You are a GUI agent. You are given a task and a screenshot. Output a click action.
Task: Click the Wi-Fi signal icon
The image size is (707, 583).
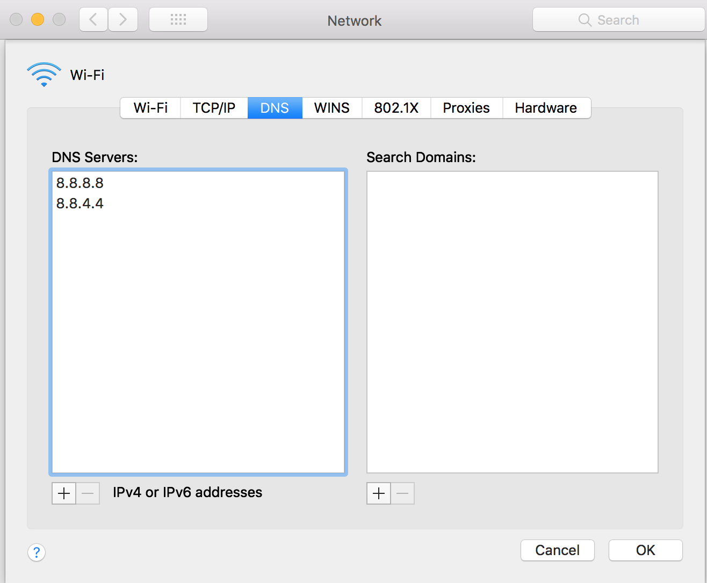coord(44,75)
